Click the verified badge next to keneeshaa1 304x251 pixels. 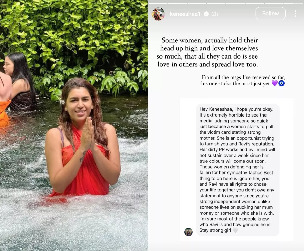(x=206, y=14)
